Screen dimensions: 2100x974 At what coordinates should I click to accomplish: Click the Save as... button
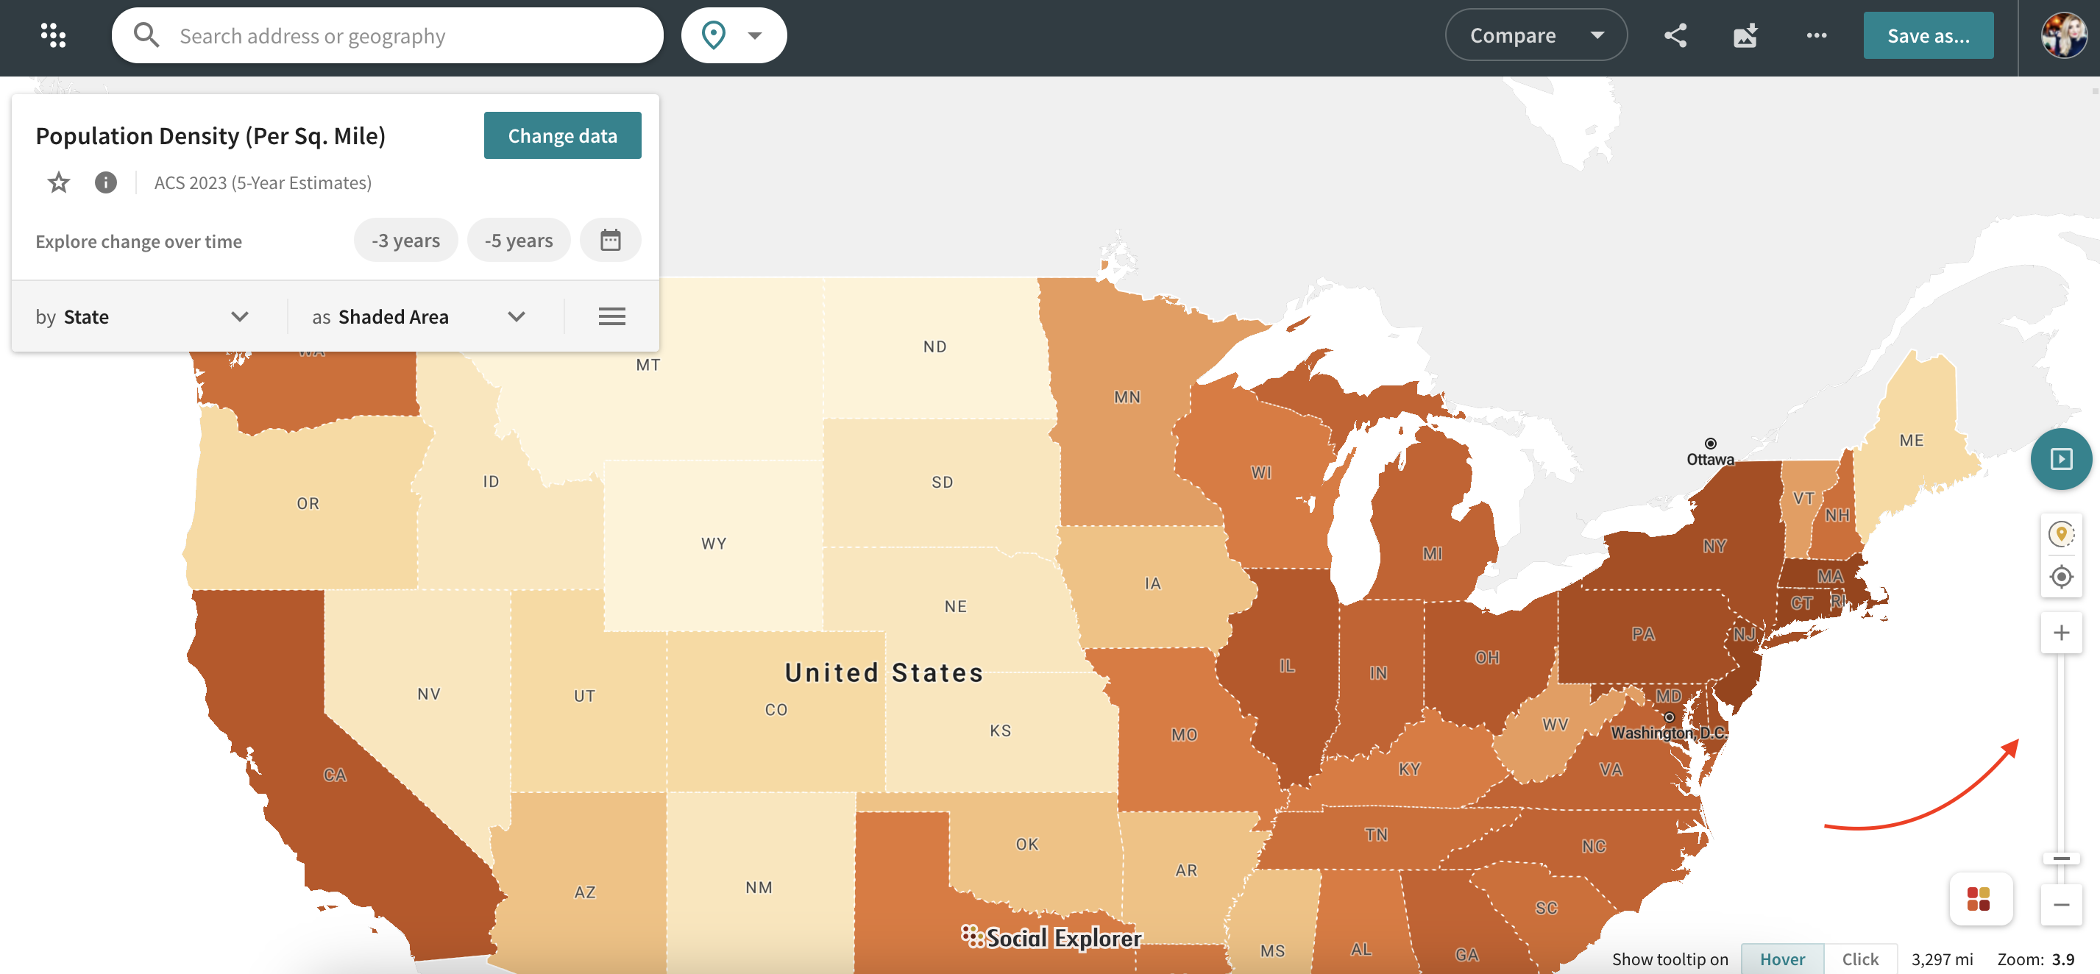[1927, 35]
